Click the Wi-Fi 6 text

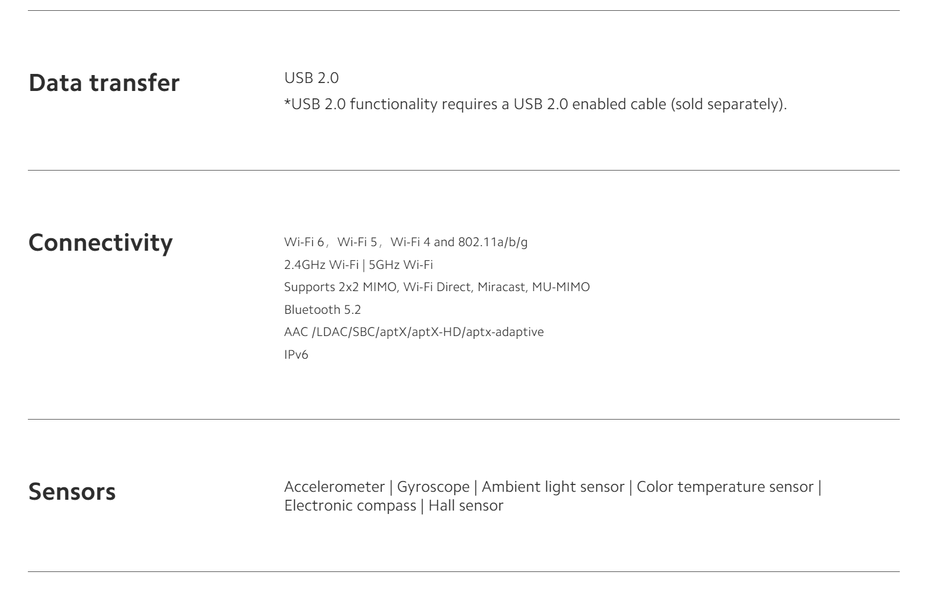(304, 242)
